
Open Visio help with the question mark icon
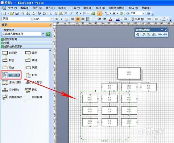point(149,13)
